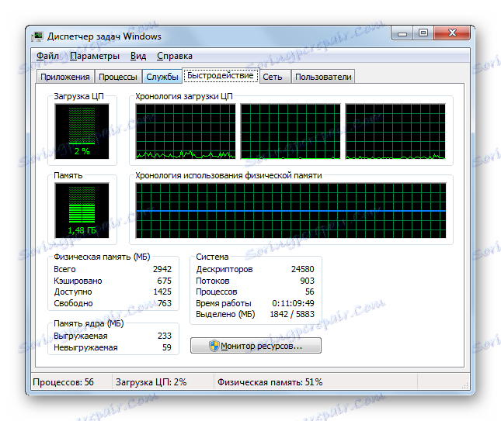The height and width of the screenshot is (421, 501).
Task: Click the Кэшировано value 675
Action: click(x=164, y=281)
